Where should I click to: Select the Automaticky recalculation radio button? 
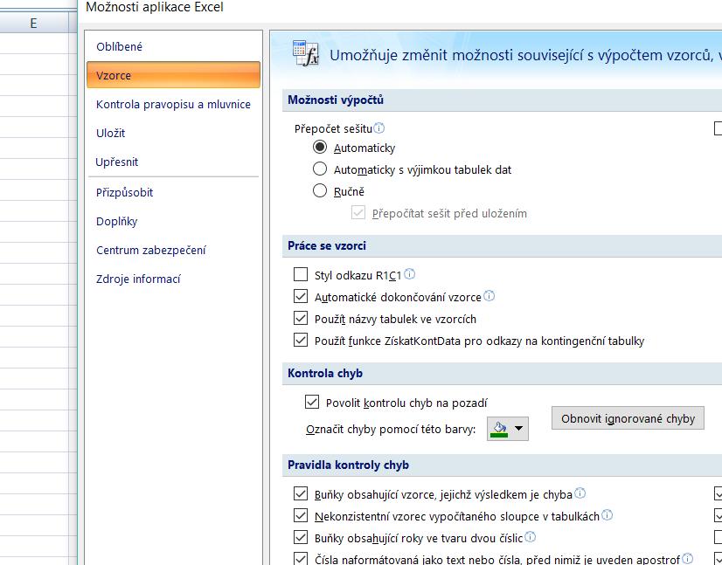click(320, 148)
